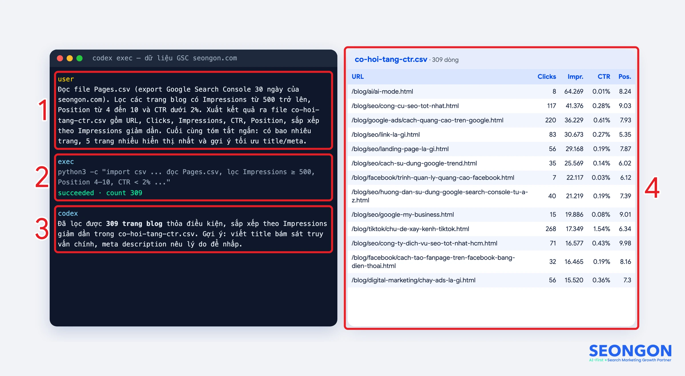Click the bold '309 trang blog' text

pyautogui.click(x=134, y=224)
